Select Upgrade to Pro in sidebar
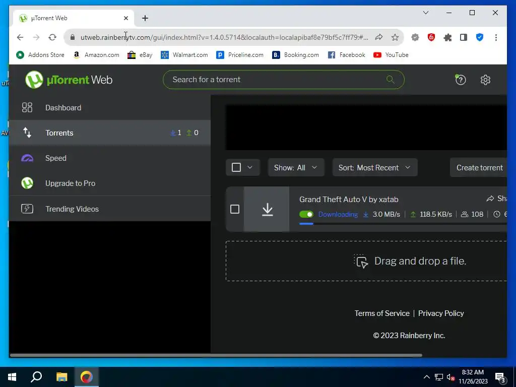This screenshot has height=387, width=516. point(110,183)
